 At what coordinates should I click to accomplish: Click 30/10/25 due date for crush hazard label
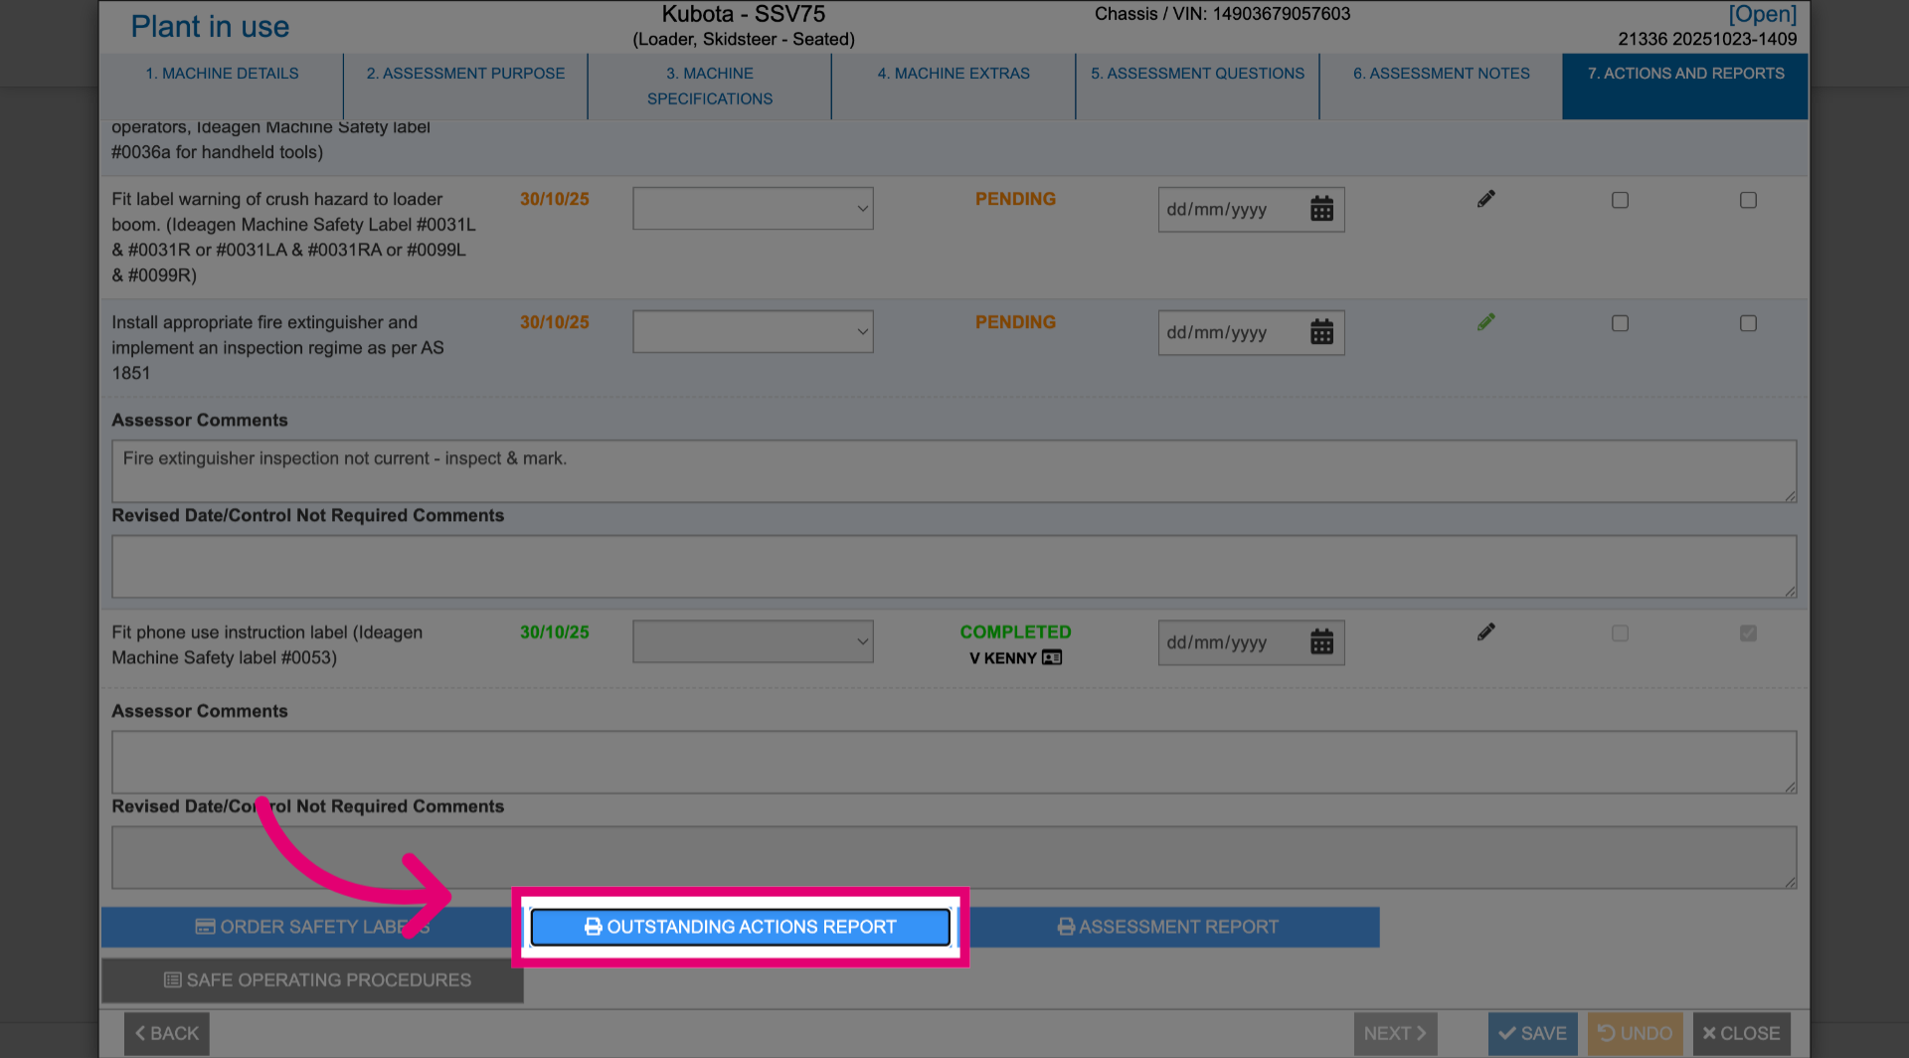coord(554,199)
